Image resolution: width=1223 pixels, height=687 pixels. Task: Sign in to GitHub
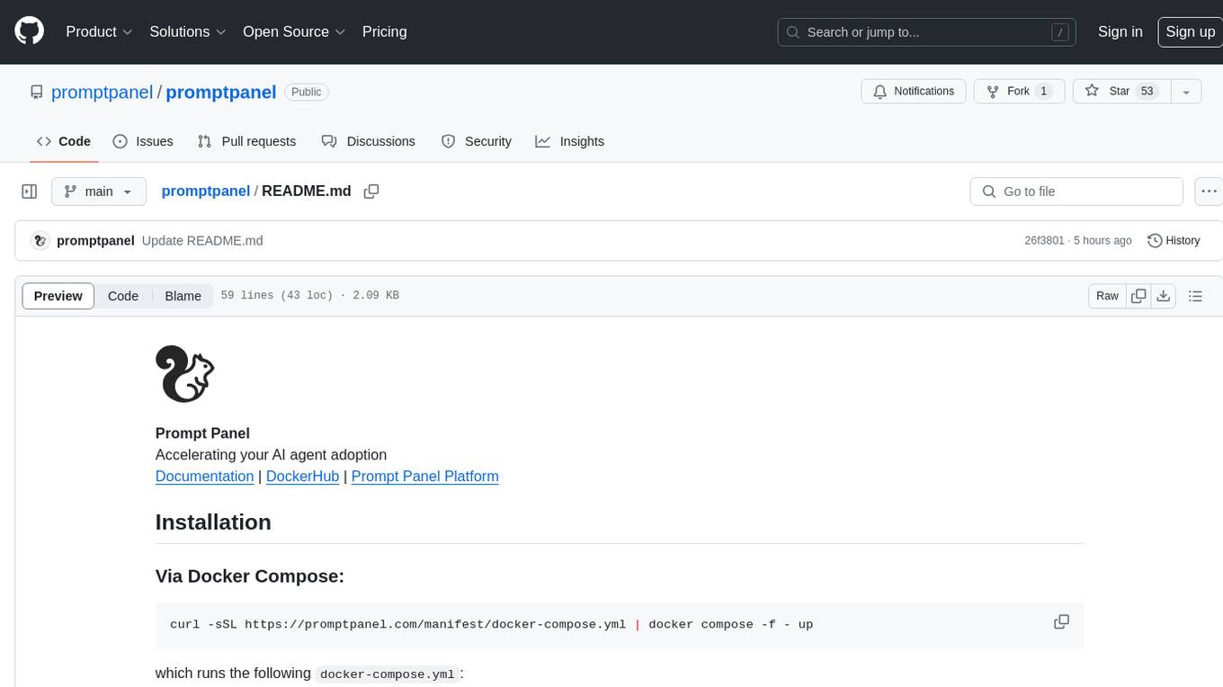1120,31
